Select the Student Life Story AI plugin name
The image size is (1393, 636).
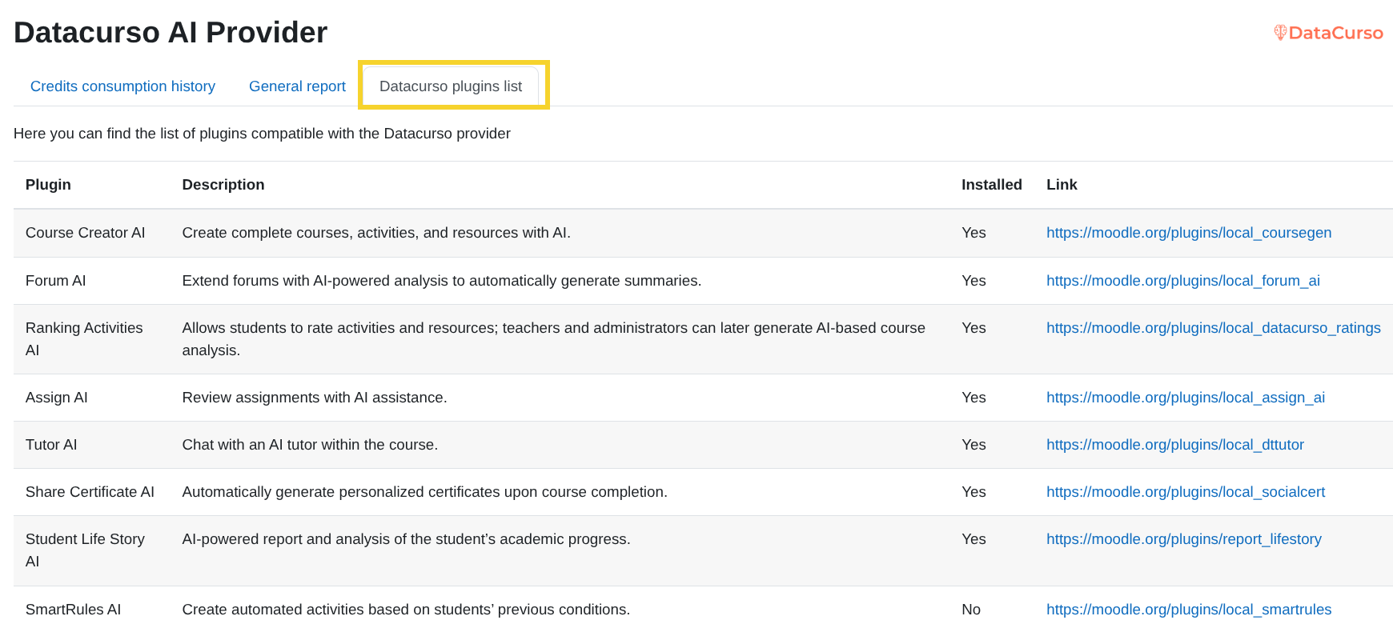85,550
